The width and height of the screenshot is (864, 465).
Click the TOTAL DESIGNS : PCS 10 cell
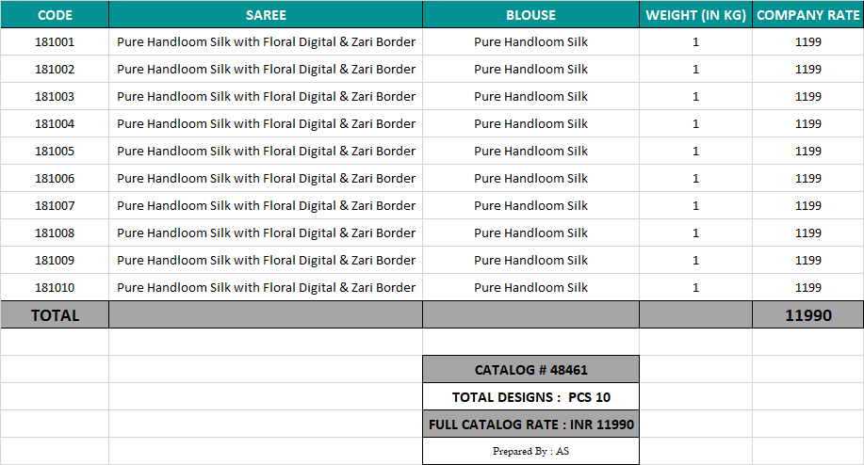[530, 397]
